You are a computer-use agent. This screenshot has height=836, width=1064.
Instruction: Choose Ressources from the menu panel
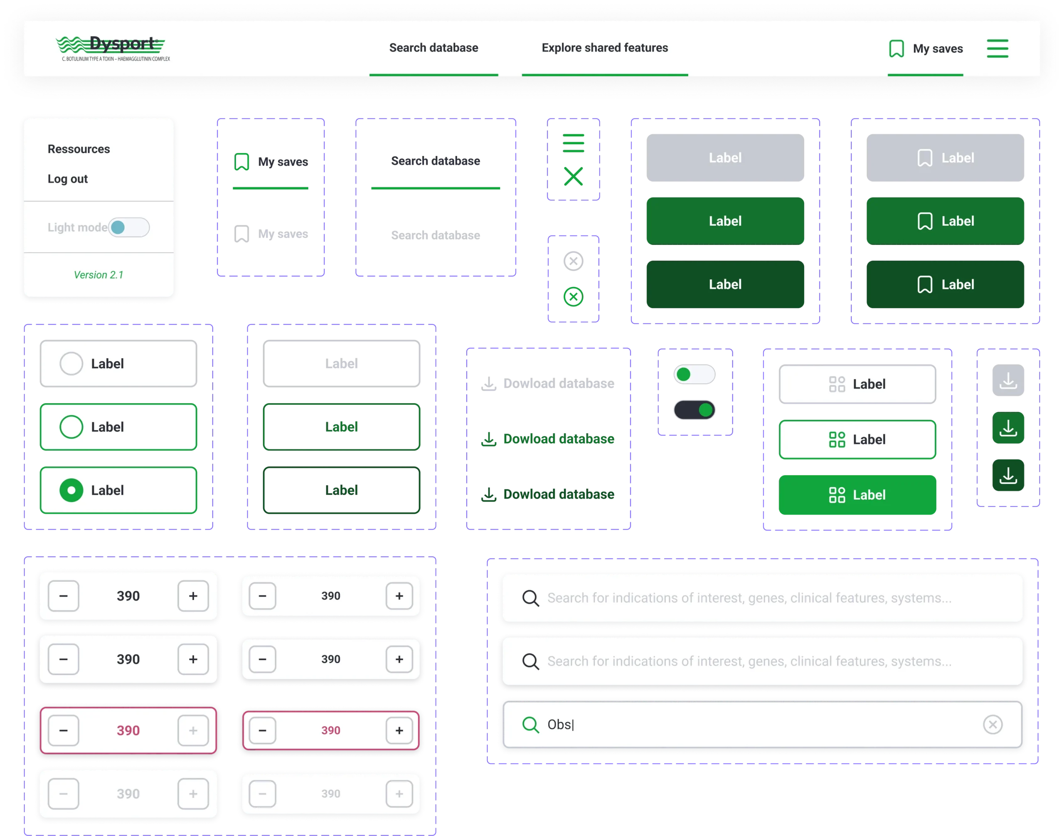(x=79, y=149)
